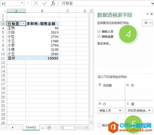Click vertical scrollbar up arrow
Image resolution: width=154 pixels, height=135 pixels.
pyautogui.click(x=91, y=10)
